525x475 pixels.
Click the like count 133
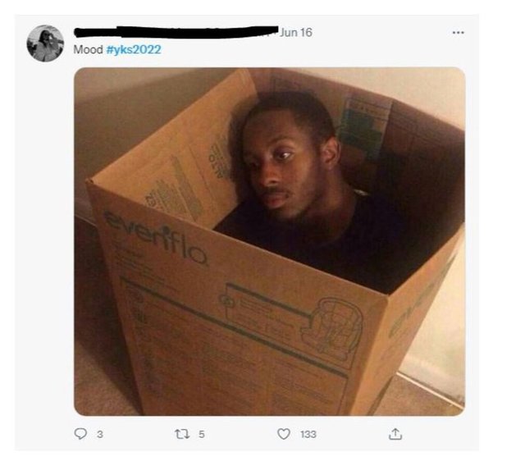click(308, 434)
